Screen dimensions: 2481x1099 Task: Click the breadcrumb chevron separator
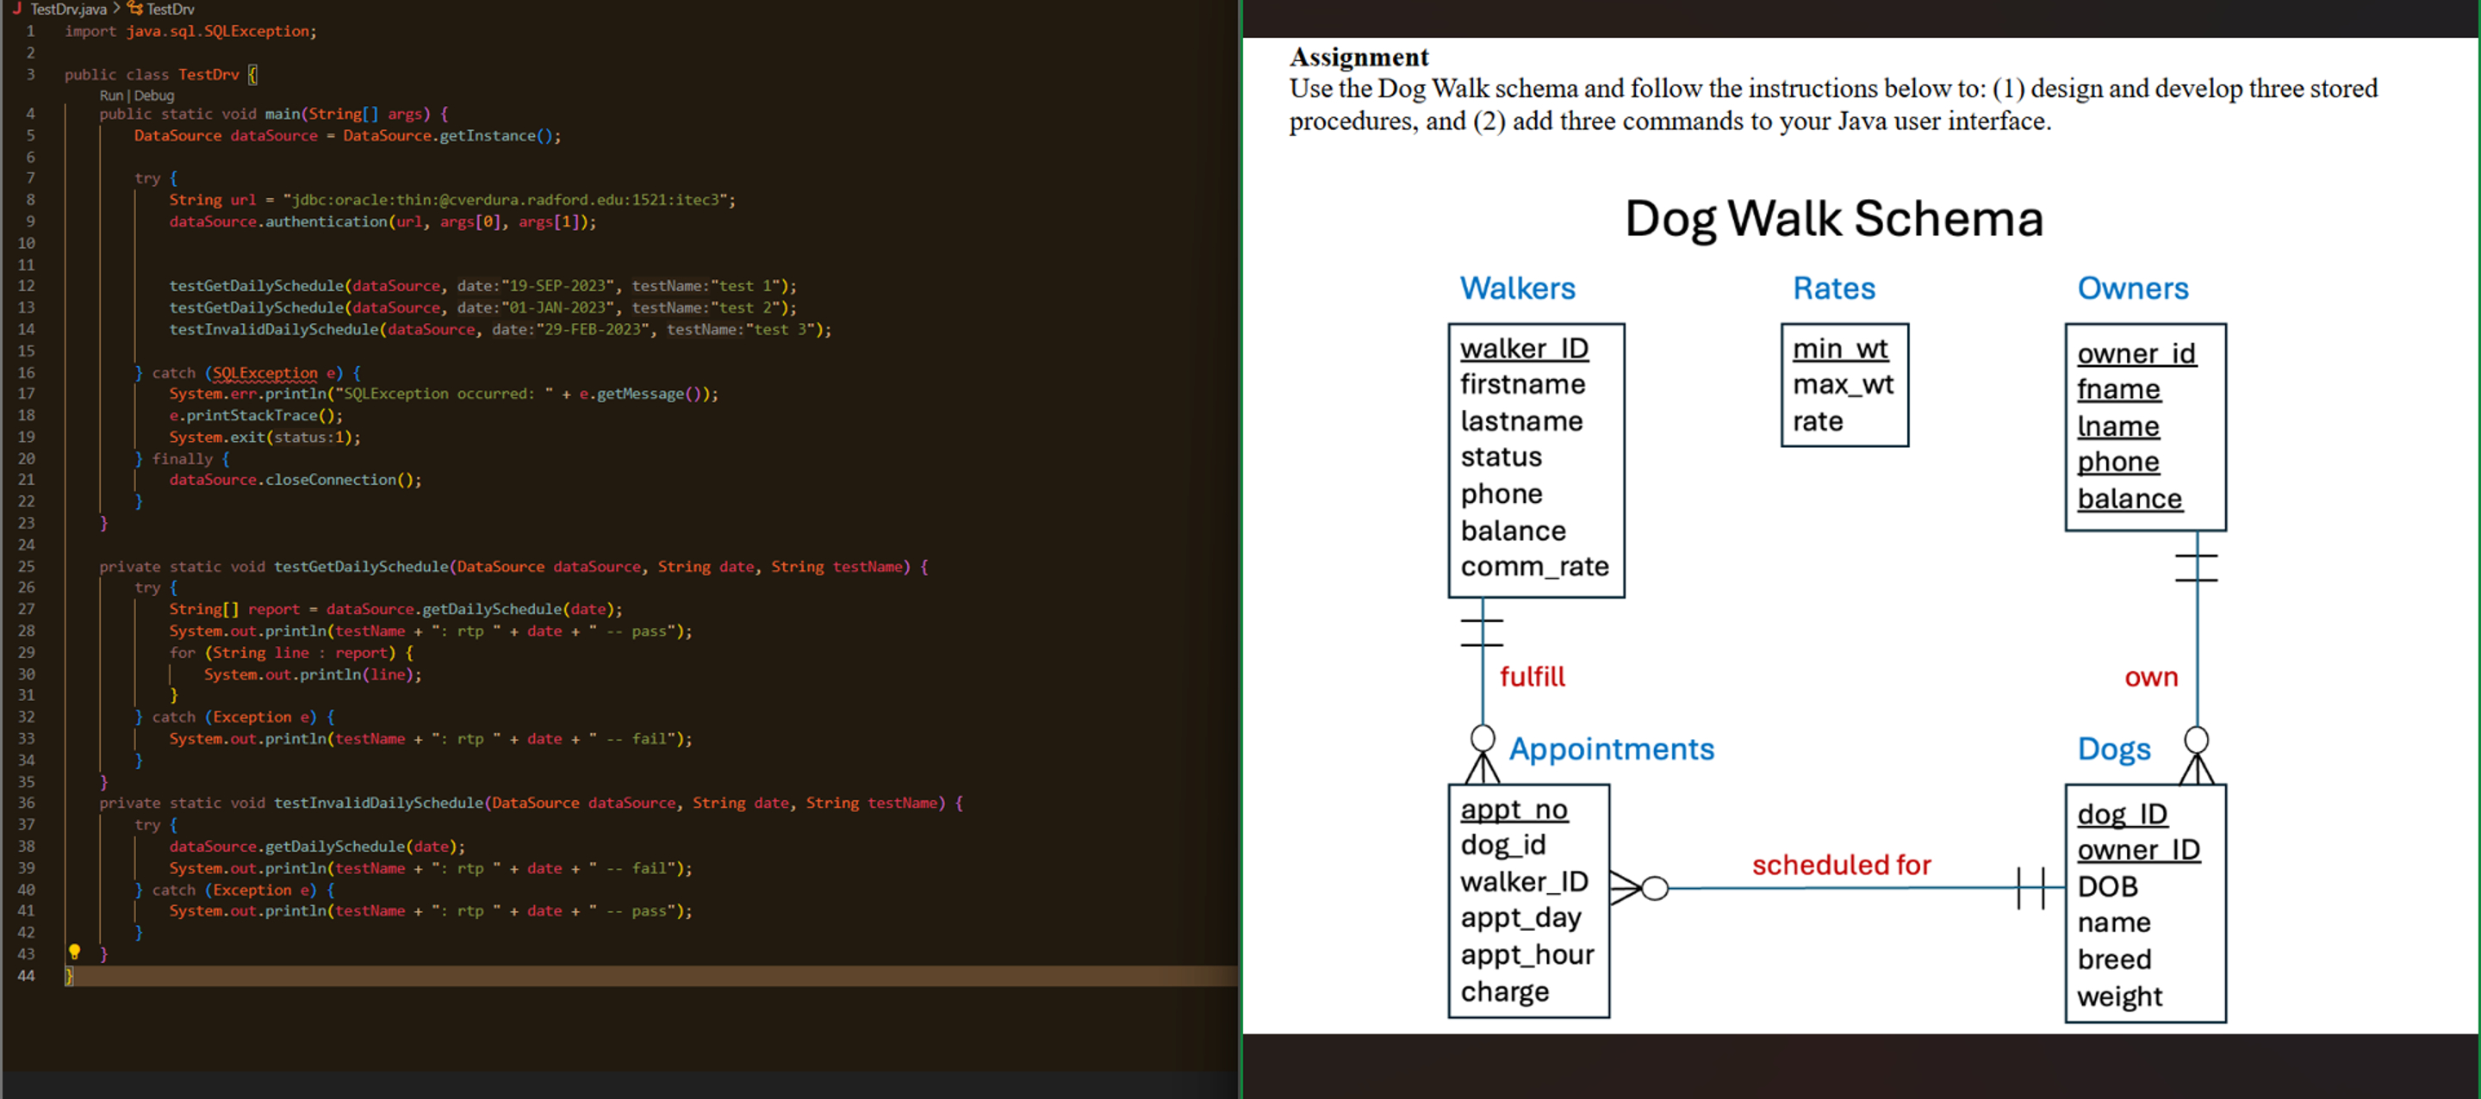click(116, 9)
